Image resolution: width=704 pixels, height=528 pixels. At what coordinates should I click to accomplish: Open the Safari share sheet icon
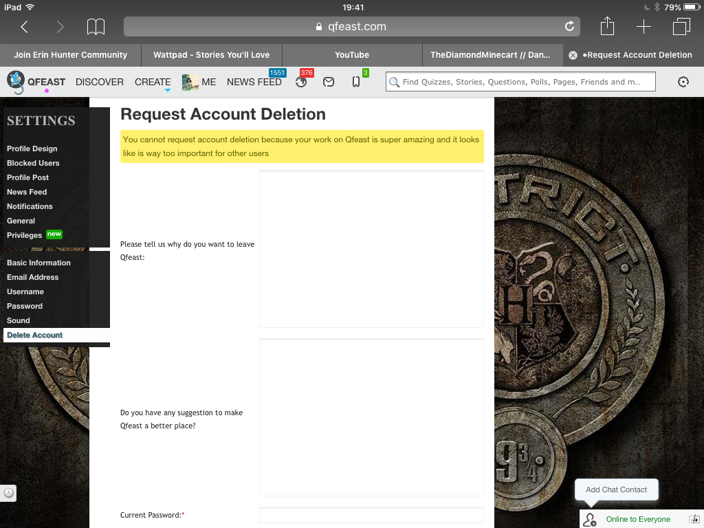pyautogui.click(x=607, y=25)
